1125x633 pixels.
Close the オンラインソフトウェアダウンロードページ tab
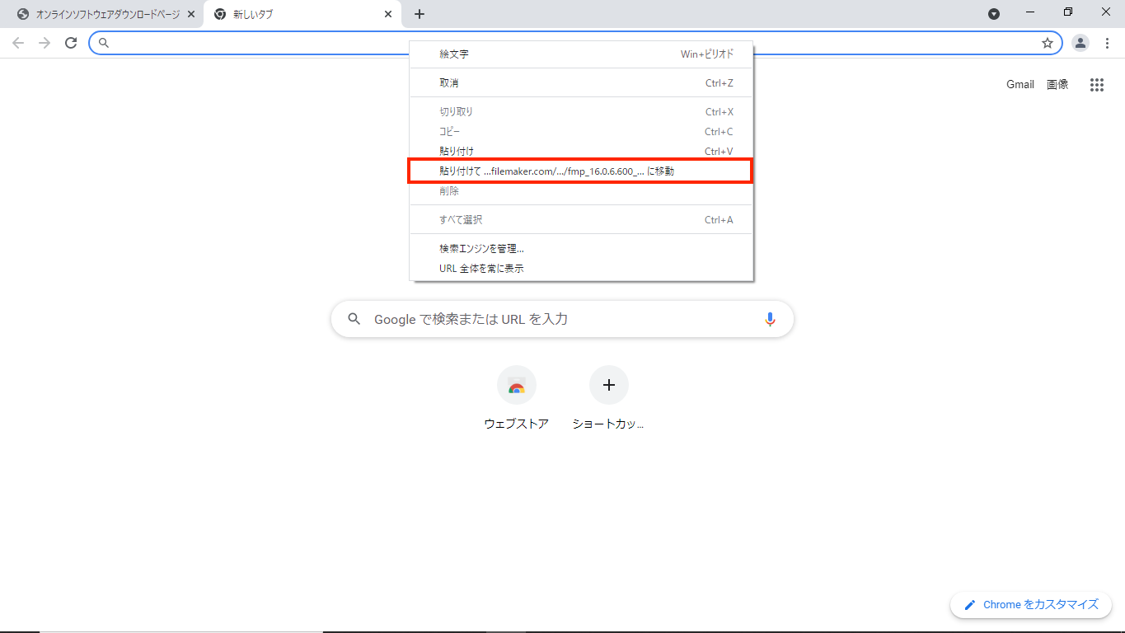point(191,14)
